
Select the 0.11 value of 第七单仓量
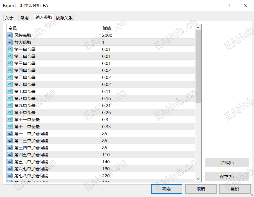pos(106,91)
